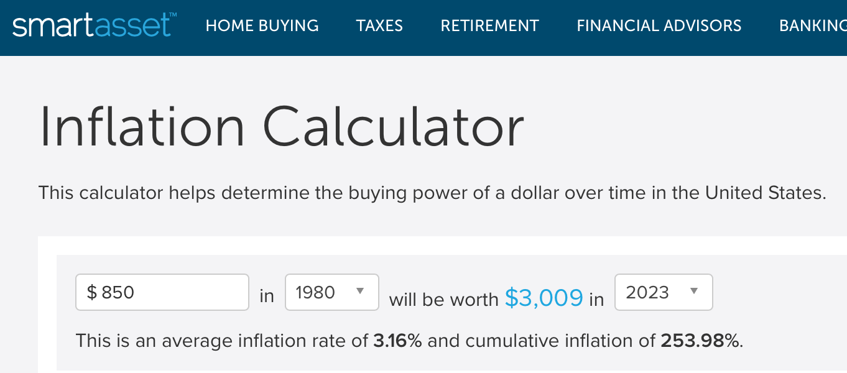The image size is (847, 373).
Task: Click the "will be worth" label
Action: 444,300
